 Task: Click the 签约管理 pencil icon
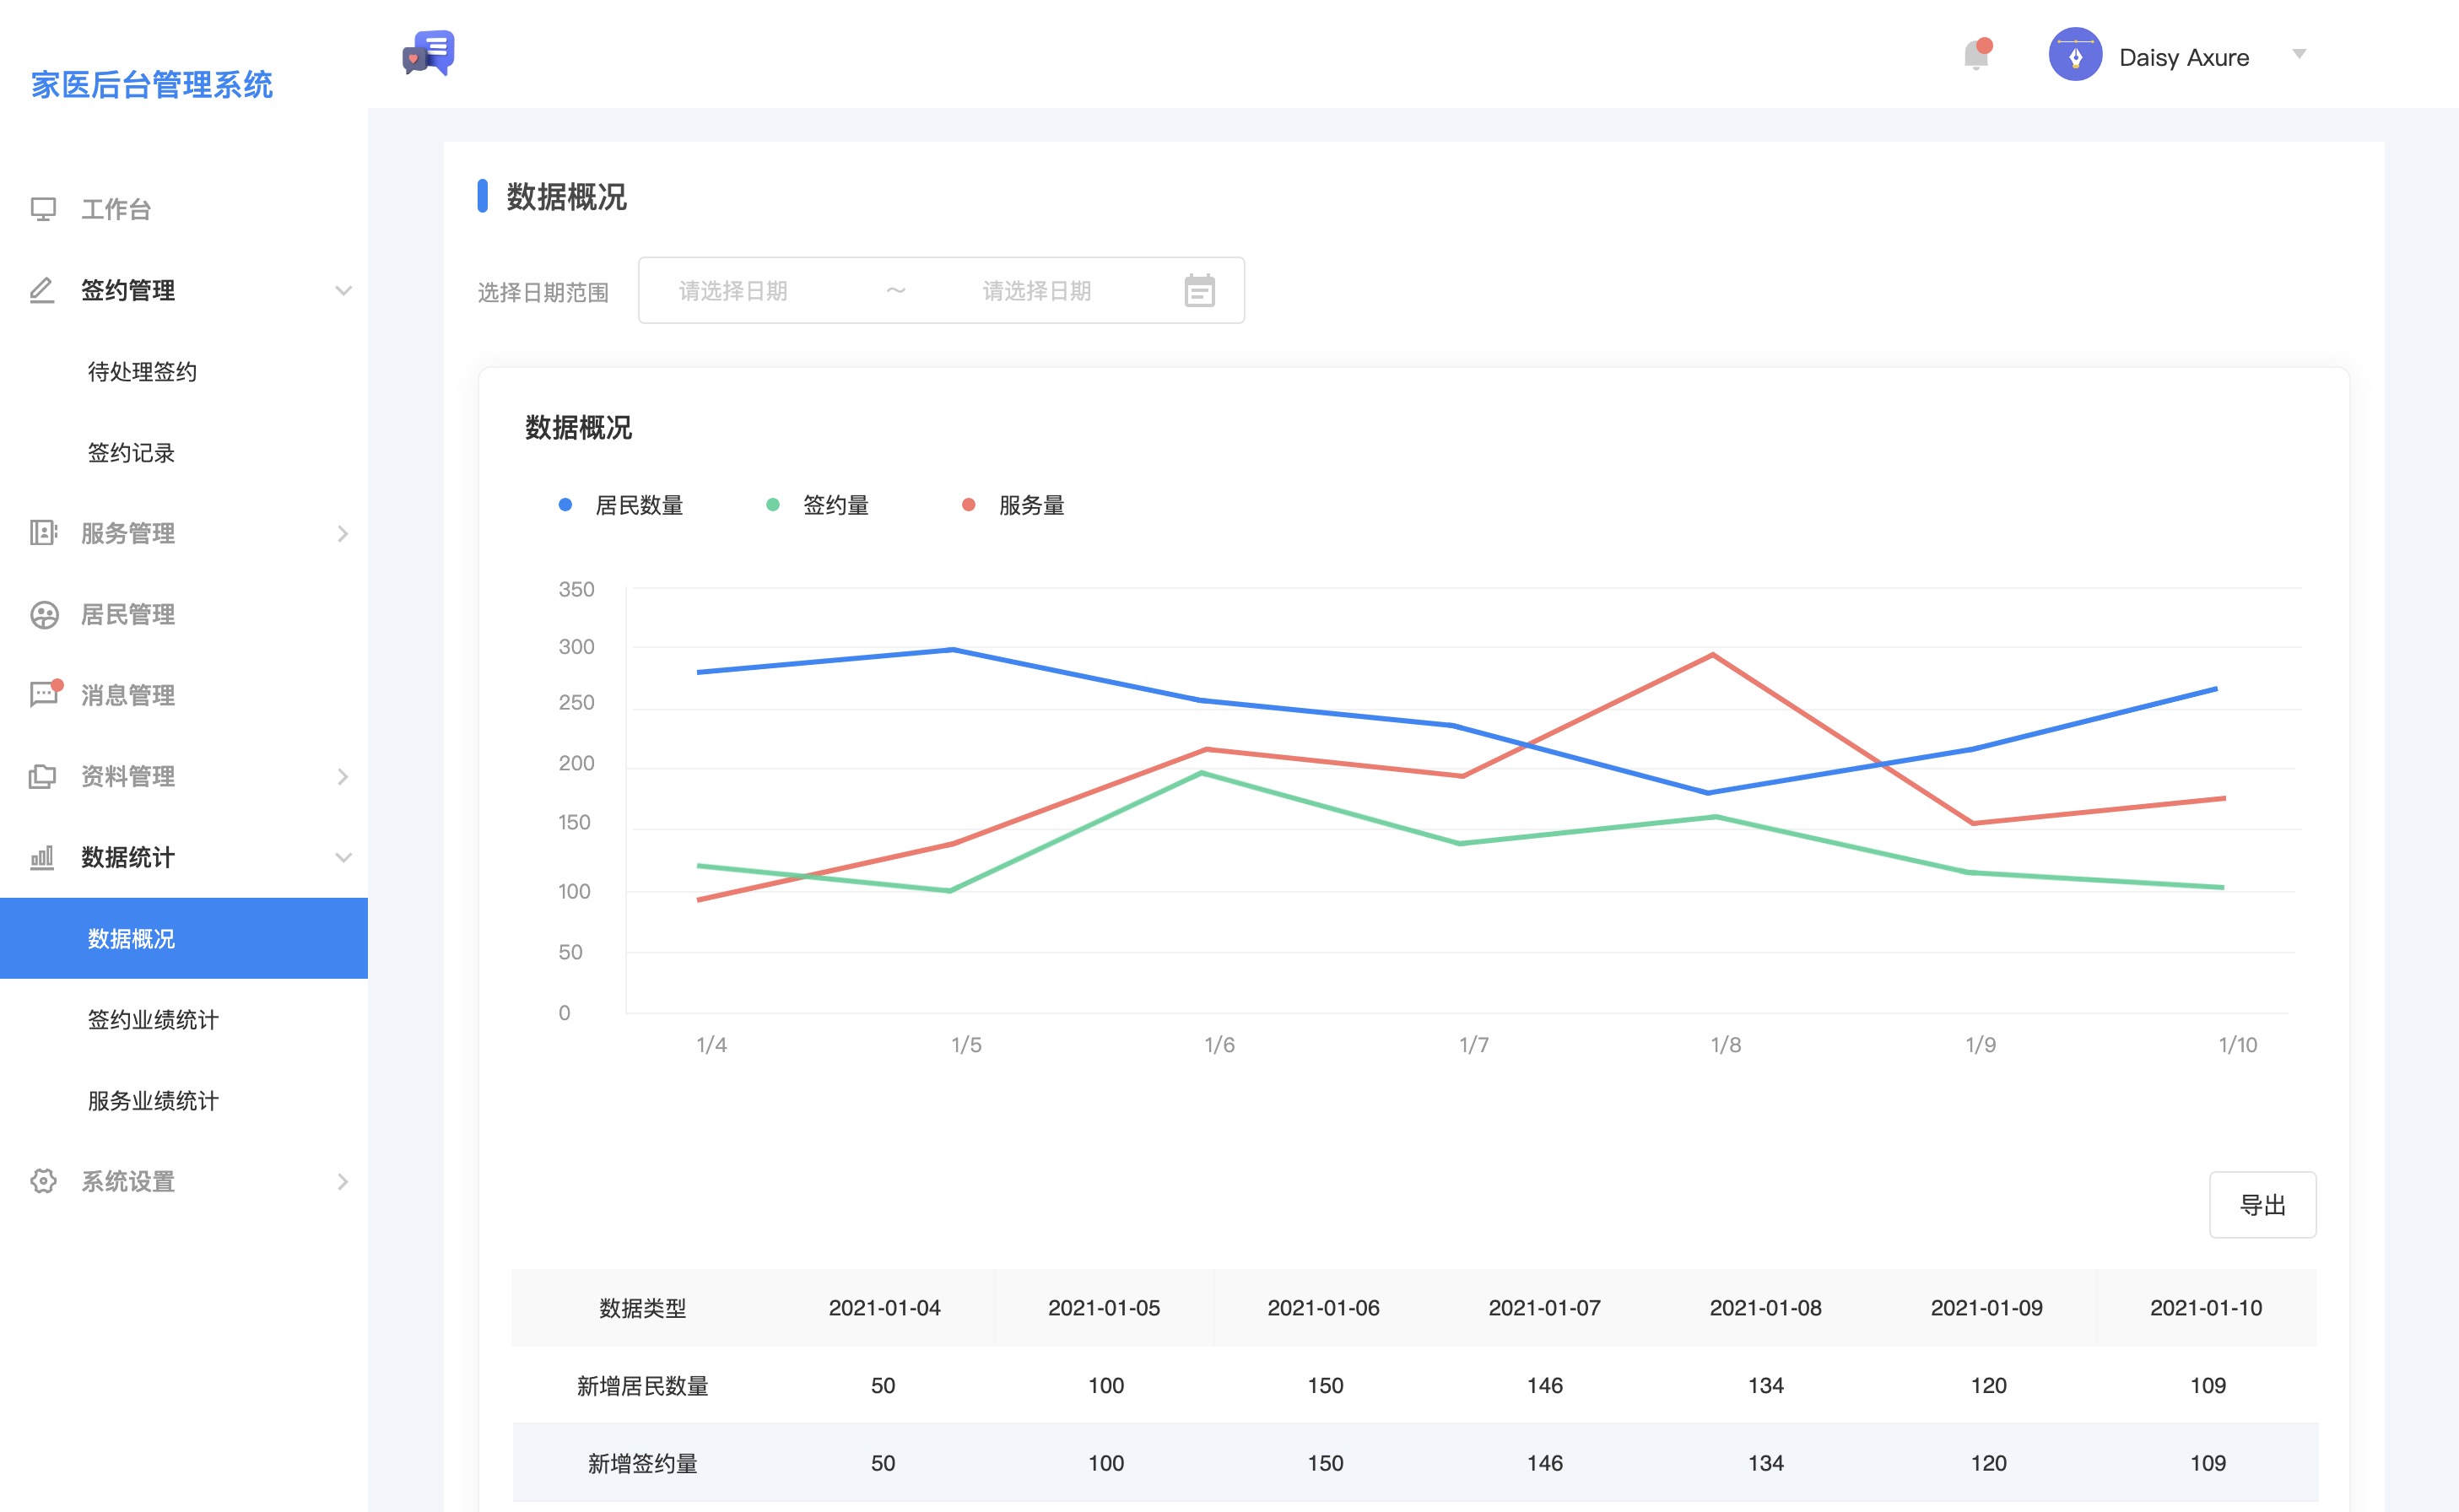pos(42,290)
